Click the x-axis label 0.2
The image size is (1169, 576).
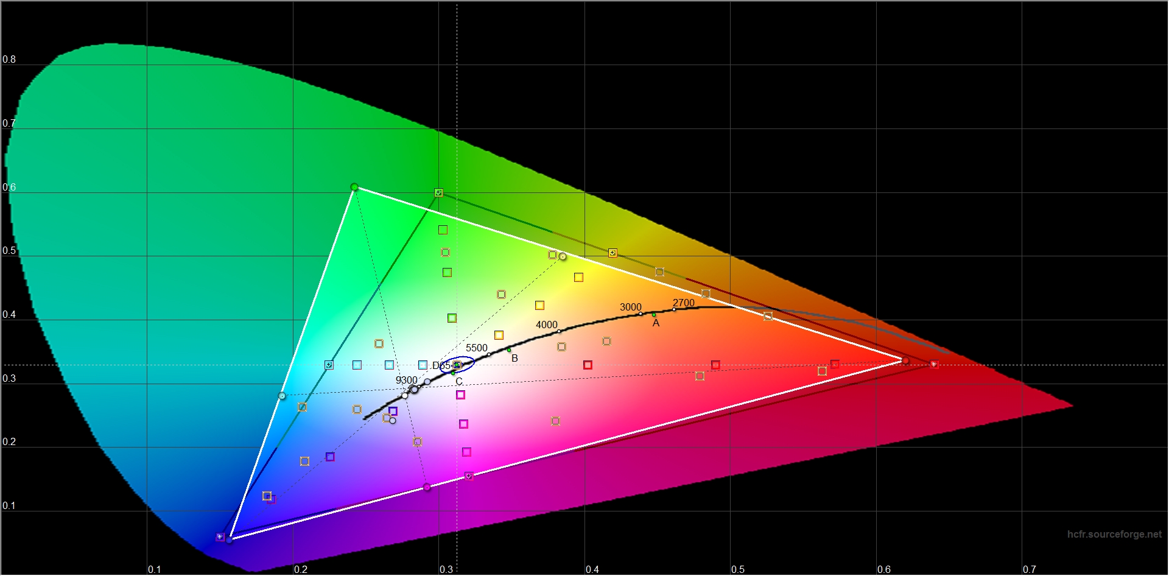click(x=301, y=569)
